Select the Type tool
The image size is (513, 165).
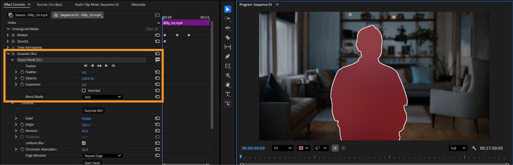coord(228,94)
